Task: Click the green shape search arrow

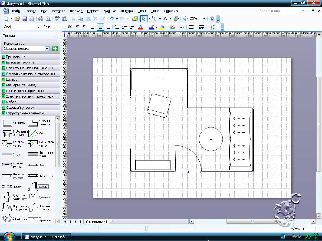Action: click(55, 49)
